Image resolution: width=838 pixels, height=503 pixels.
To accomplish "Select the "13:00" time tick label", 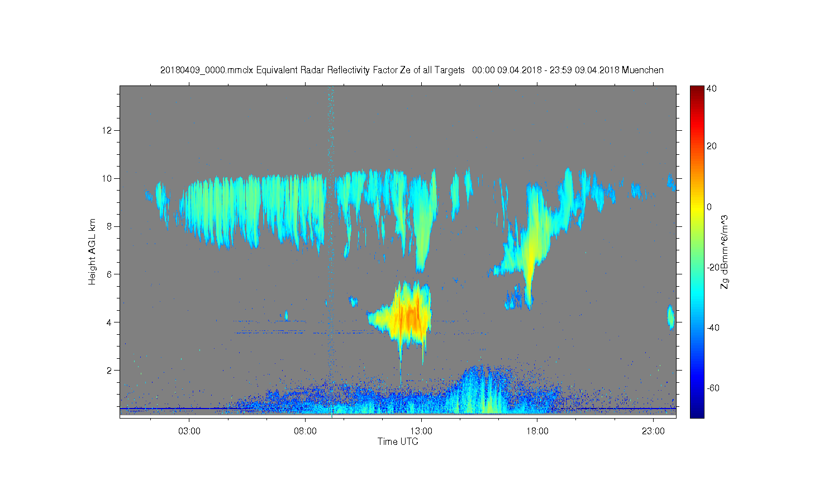I will coord(421,431).
